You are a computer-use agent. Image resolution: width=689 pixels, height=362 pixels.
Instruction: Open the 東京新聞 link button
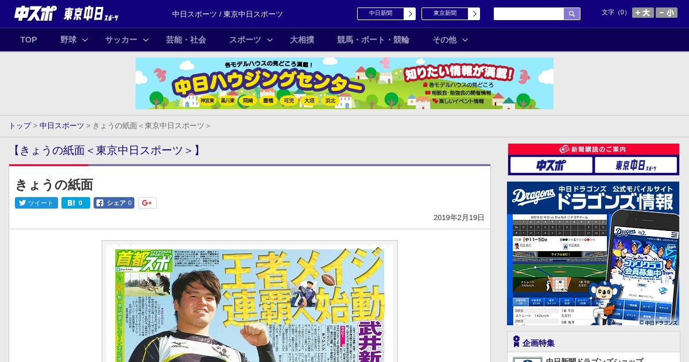(445, 14)
